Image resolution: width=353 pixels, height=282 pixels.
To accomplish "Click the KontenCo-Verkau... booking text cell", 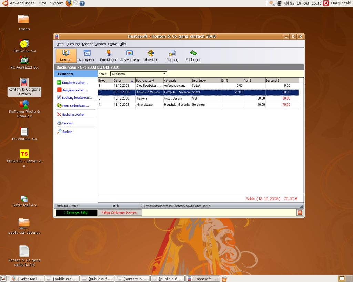I will click(x=149, y=92).
